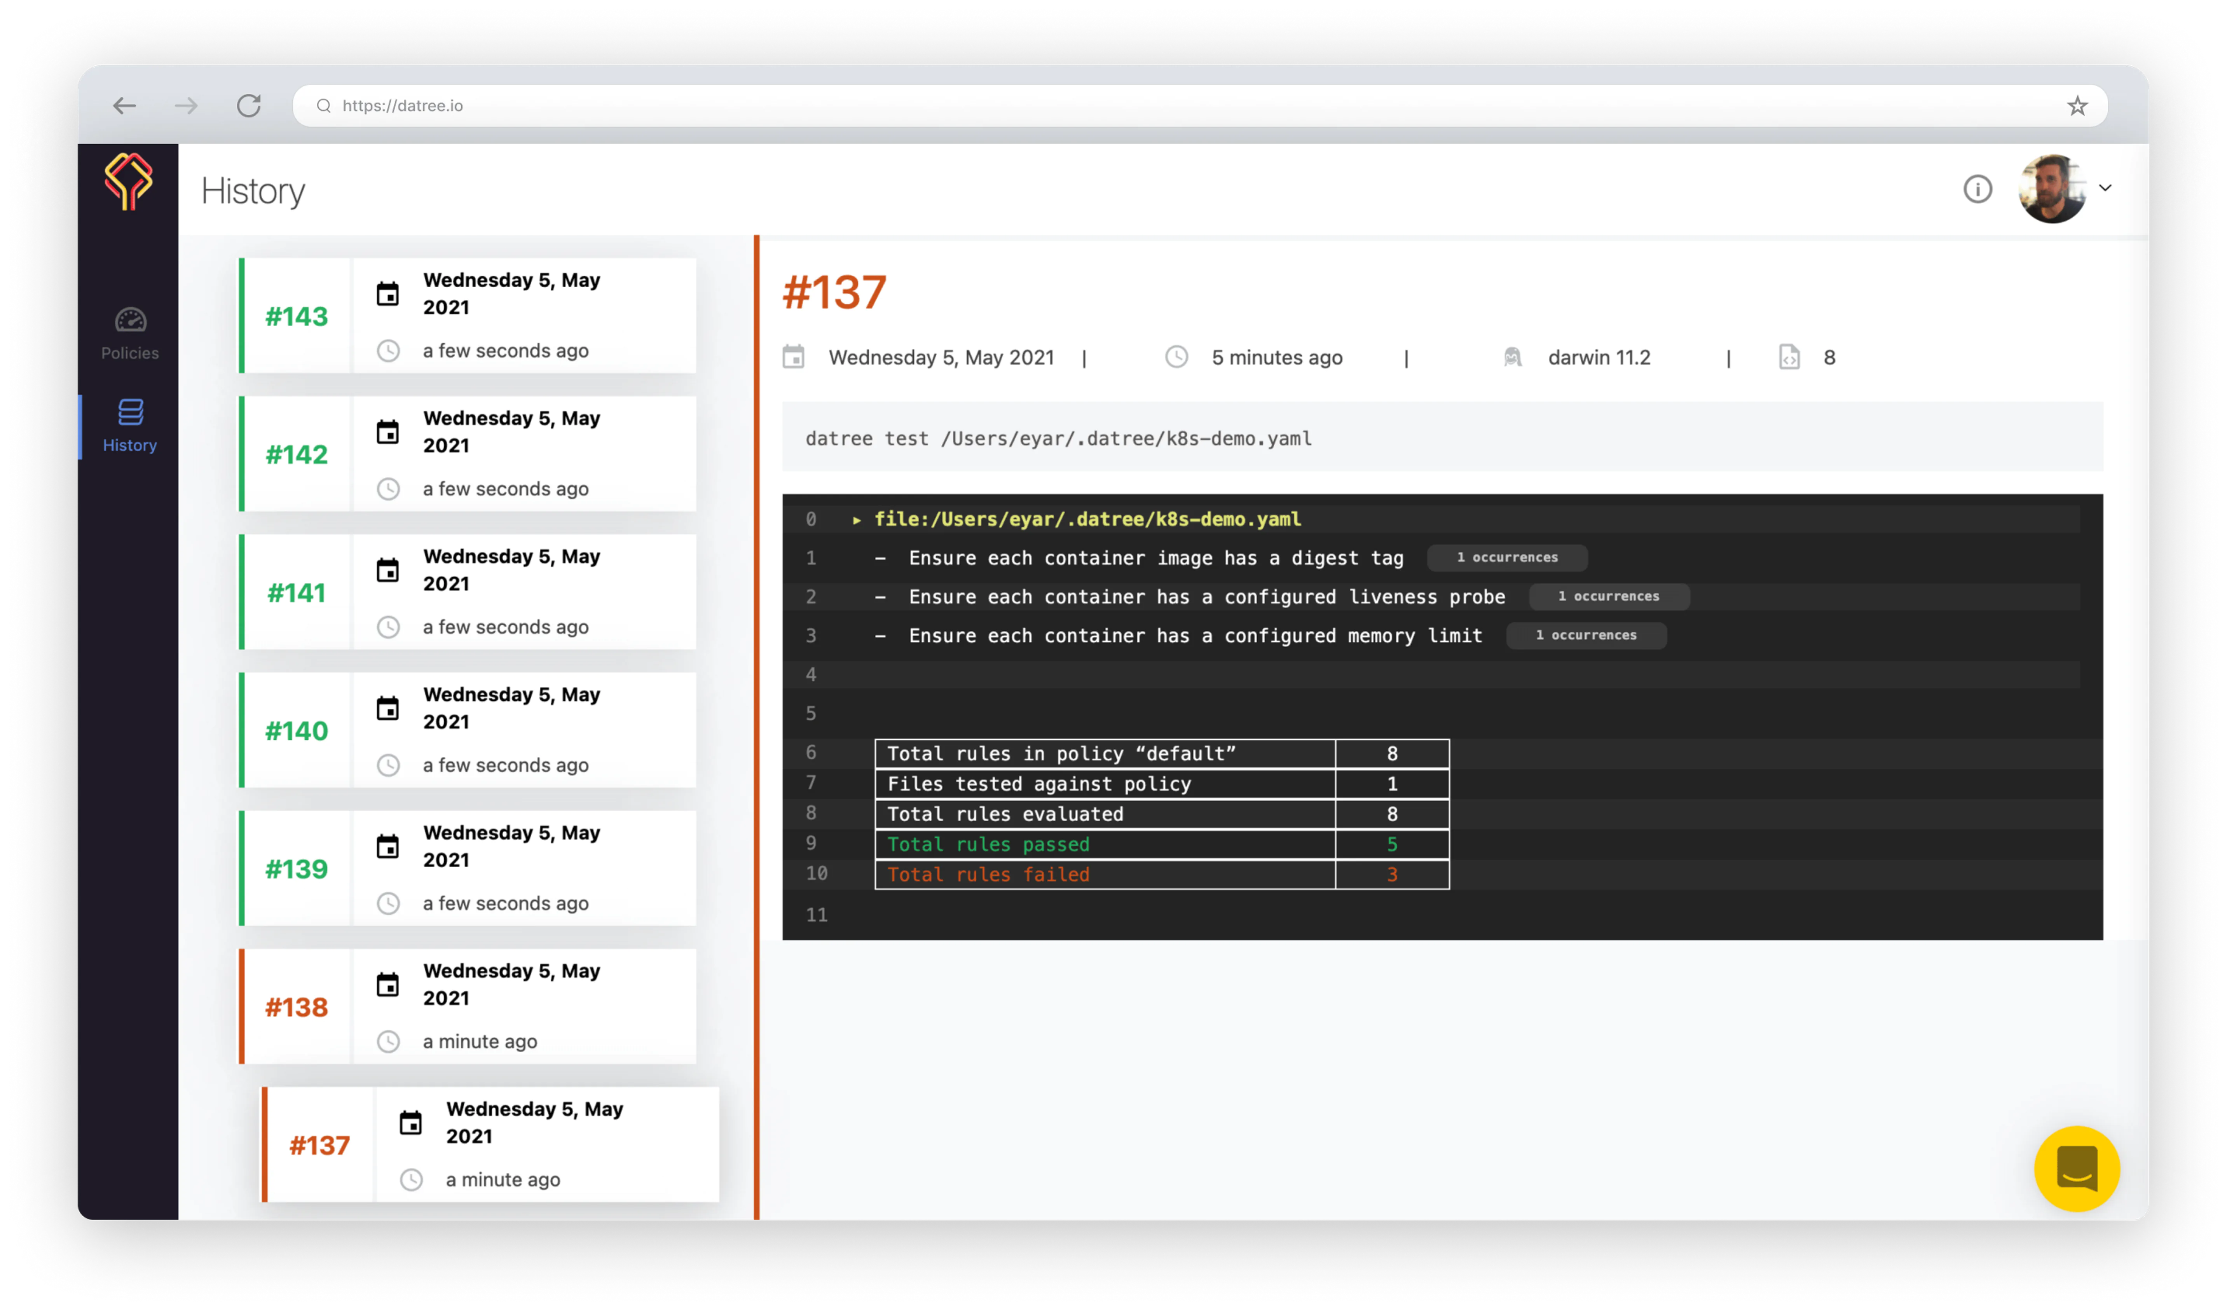Click the Files tested against policy row
This screenshot has width=2227, height=1310.
(1162, 784)
